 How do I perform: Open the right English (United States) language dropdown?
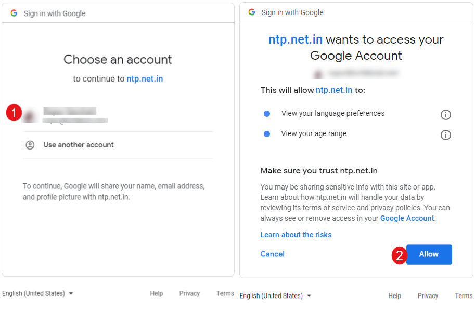pos(275,295)
